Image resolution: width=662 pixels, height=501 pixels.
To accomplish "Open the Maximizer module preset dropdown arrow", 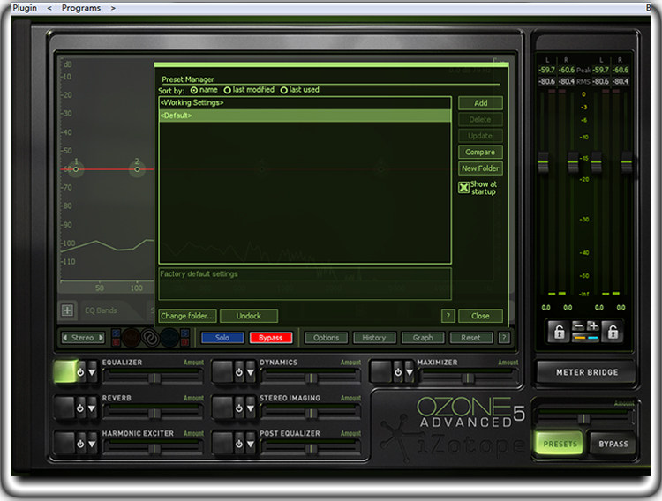I will (409, 372).
